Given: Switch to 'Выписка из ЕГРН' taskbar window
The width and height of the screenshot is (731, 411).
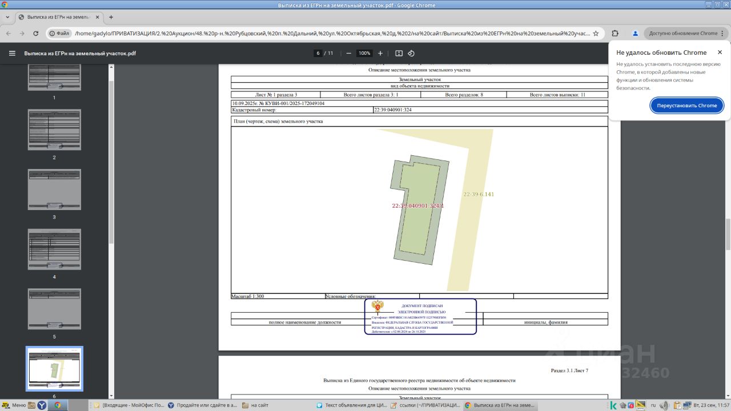Looking at the screenshot, I should (500, 405).
